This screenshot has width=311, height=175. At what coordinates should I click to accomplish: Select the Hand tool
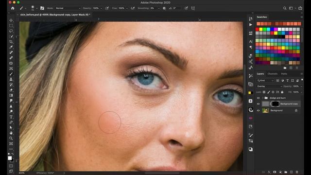(11, 133)
